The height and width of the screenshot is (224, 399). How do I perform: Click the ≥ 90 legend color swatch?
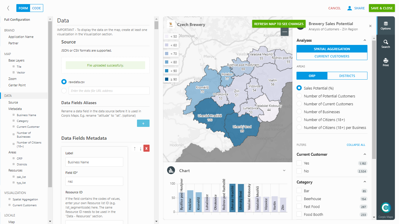pos(166,79)
